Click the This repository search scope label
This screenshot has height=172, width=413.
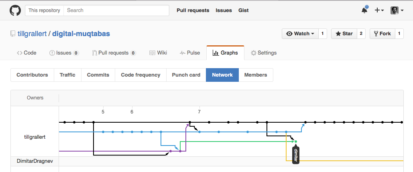click(x=44, y=10)
